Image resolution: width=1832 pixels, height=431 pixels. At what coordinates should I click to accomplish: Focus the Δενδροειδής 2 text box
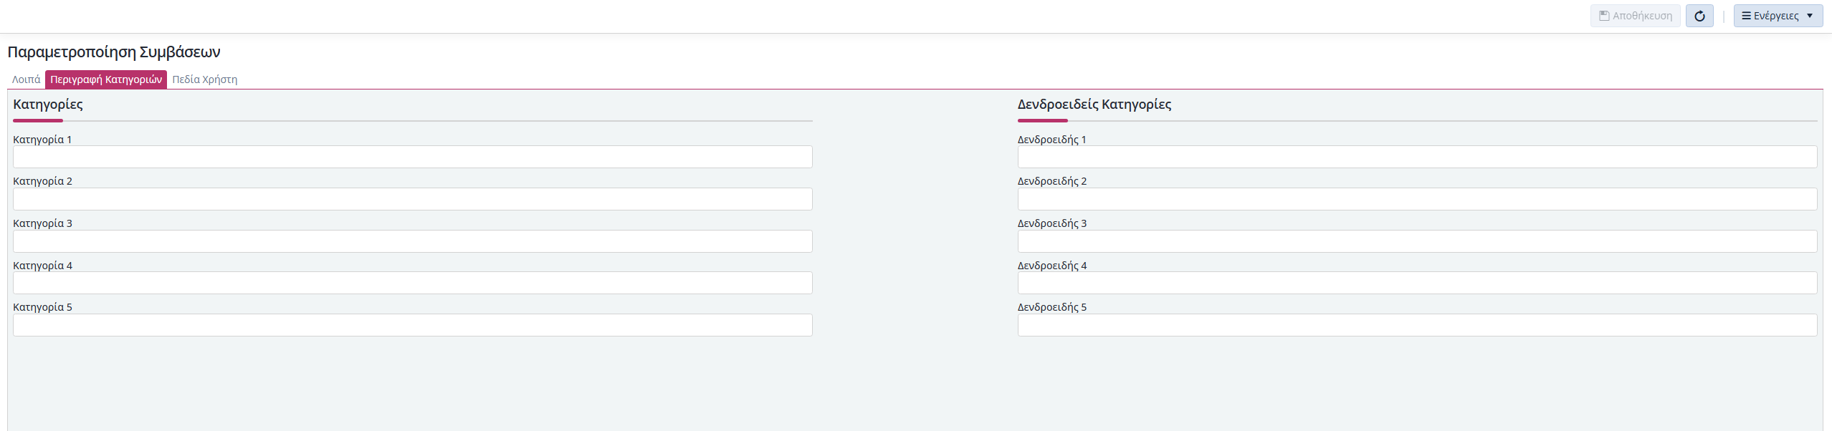click(x=1417, y=199)
